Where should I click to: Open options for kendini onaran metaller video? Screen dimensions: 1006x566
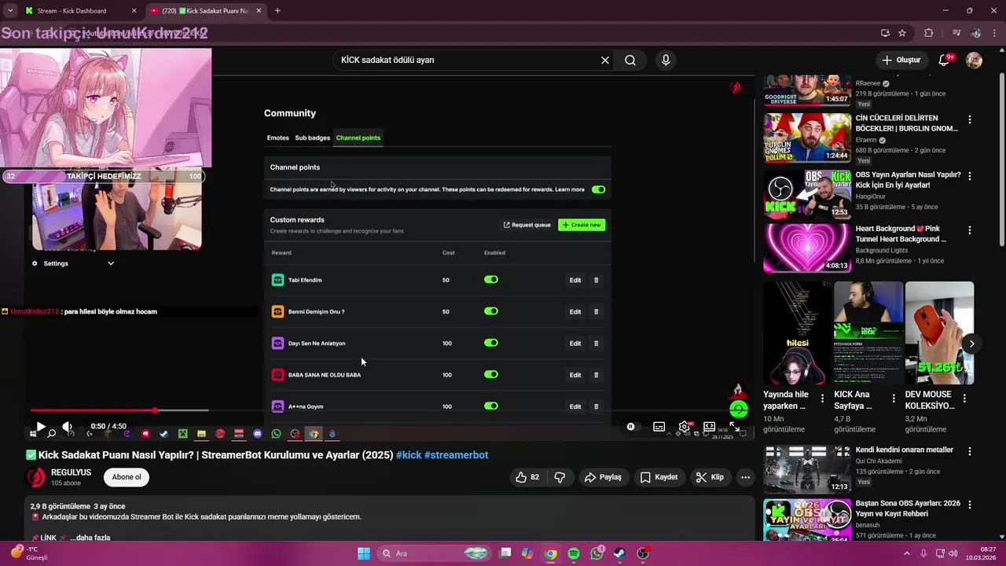point(970,451)
